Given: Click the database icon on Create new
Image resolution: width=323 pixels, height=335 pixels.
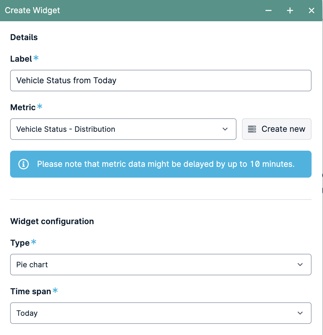Looking at the screenshot, I should pyautogui.click(x=252, y=129).
